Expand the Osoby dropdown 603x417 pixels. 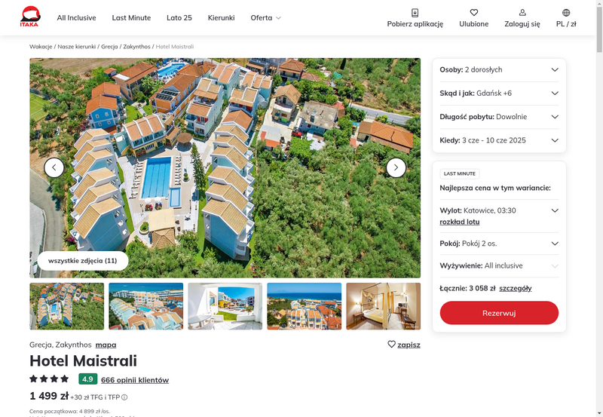499,69
